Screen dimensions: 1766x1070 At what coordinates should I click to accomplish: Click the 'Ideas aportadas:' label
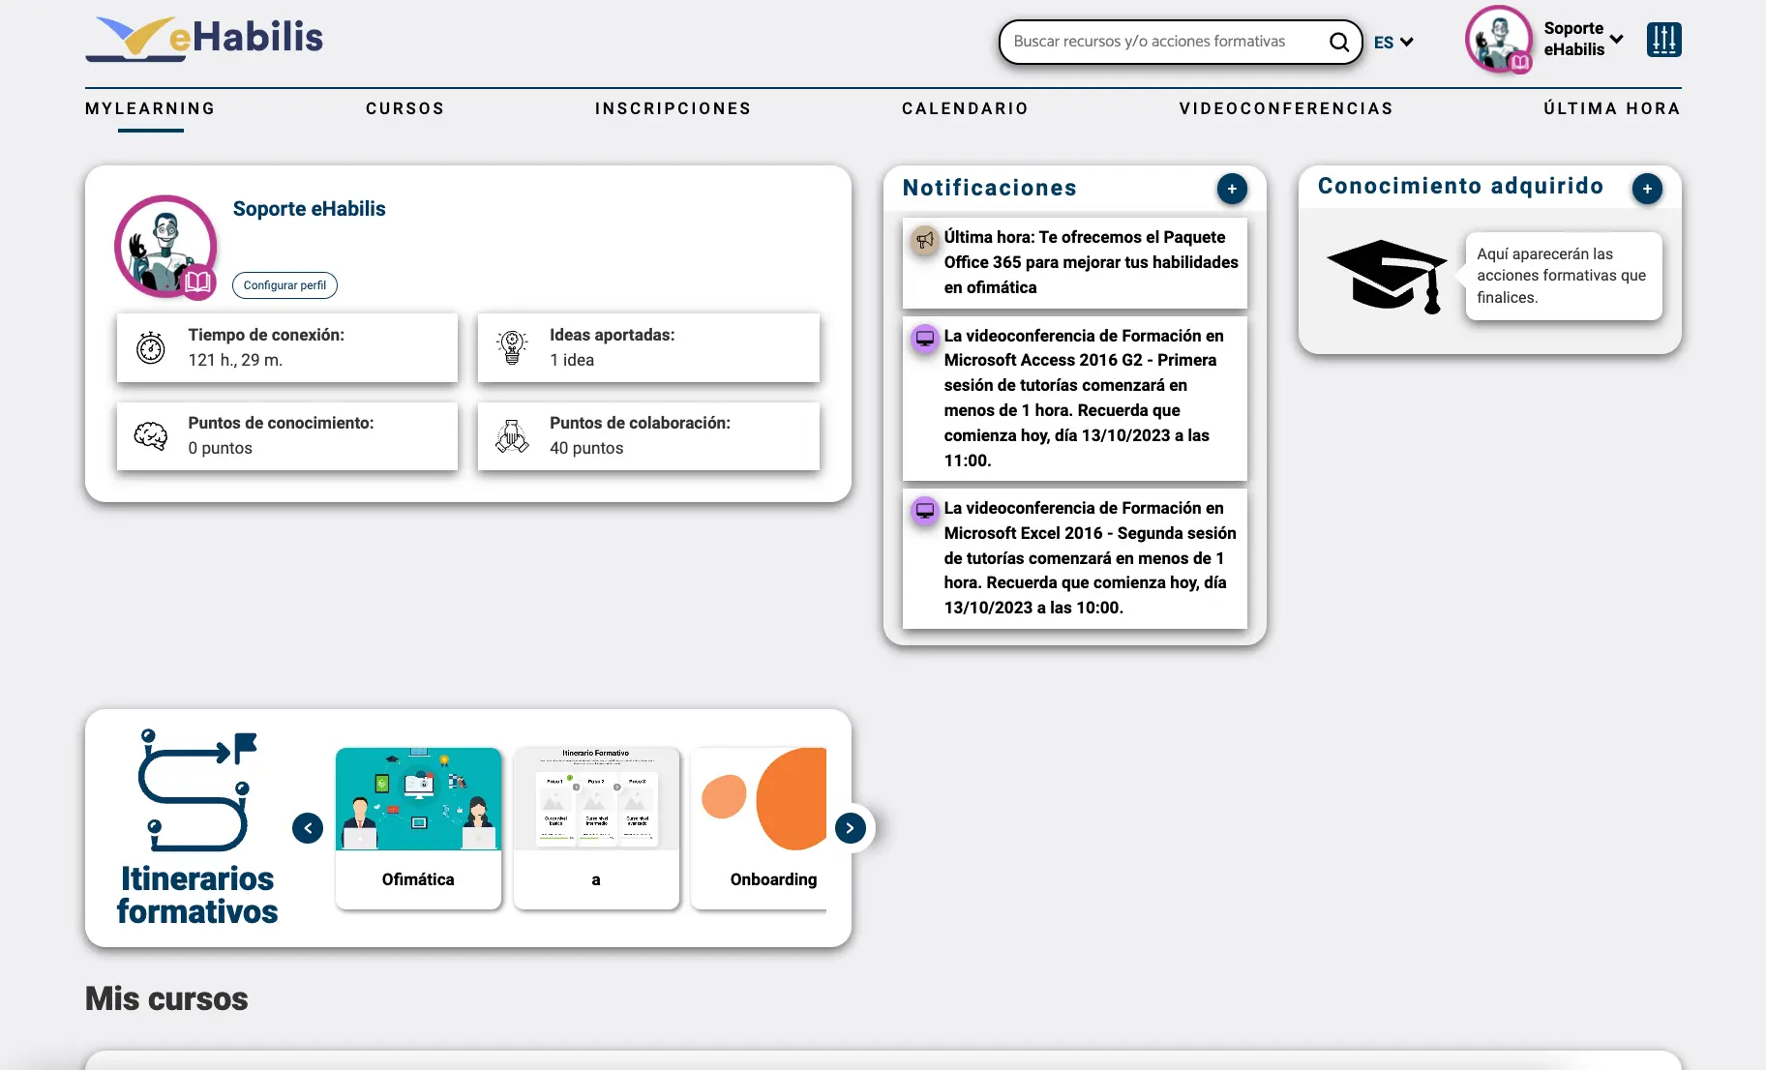click(x=613, y=335)
